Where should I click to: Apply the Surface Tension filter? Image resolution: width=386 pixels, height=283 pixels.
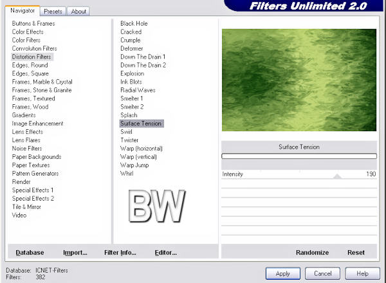[282, 273]
